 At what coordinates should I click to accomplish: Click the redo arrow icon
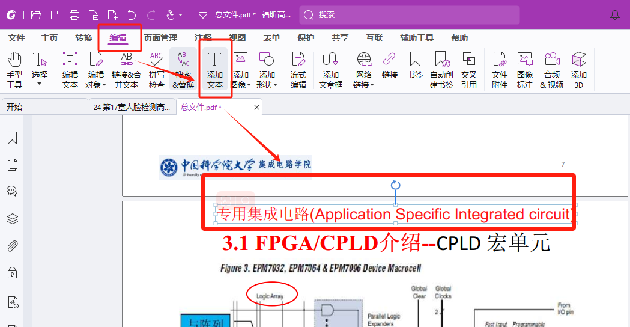click(151, 15)
